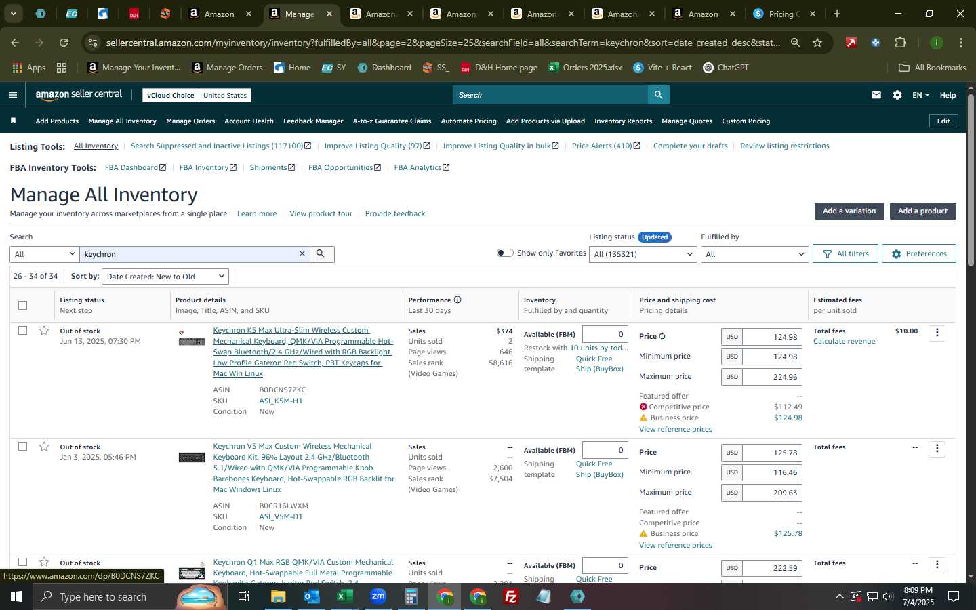This screenshot has width=976, height=610.
Task: Click Calculate revenue link for K5 Max
Action: click(x=844, y=341)
